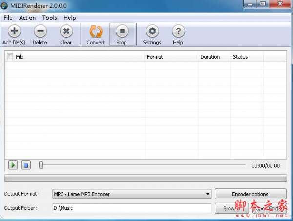Open the Action menu
Image resolution: width=293 pixels, height=221 pixels.
click(x=27, y=18)
